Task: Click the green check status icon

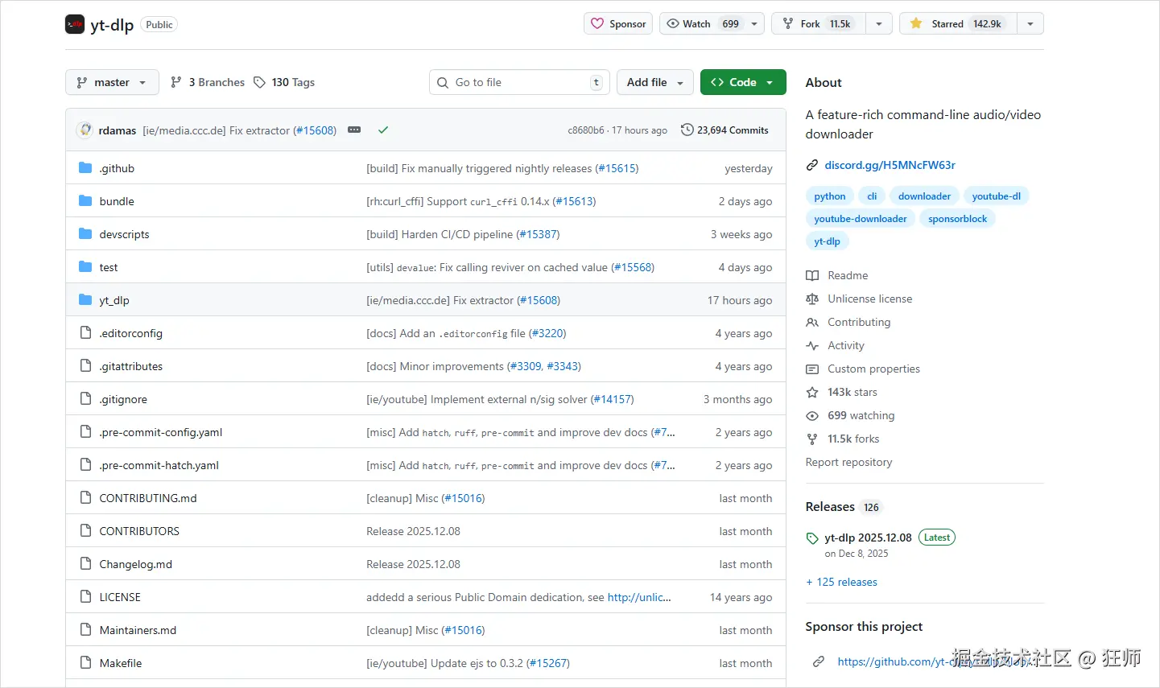Action: [x=383, y=130]
